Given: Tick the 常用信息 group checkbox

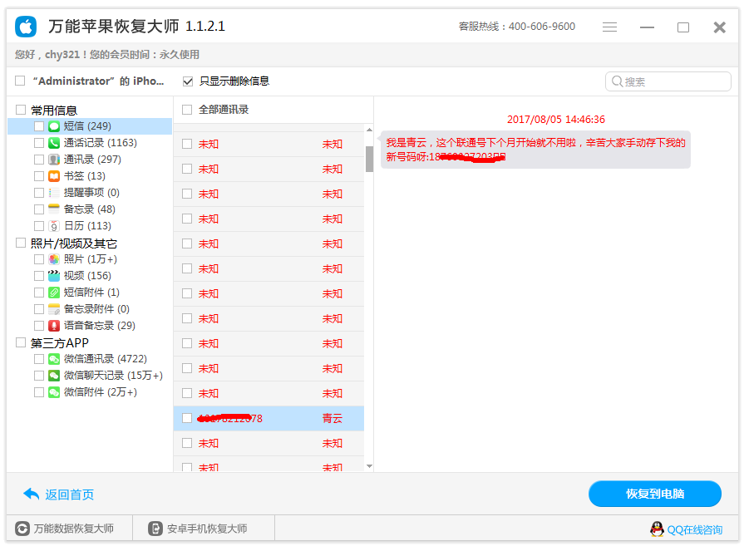Looking at the screenshot, I should (x=21, y=110).
